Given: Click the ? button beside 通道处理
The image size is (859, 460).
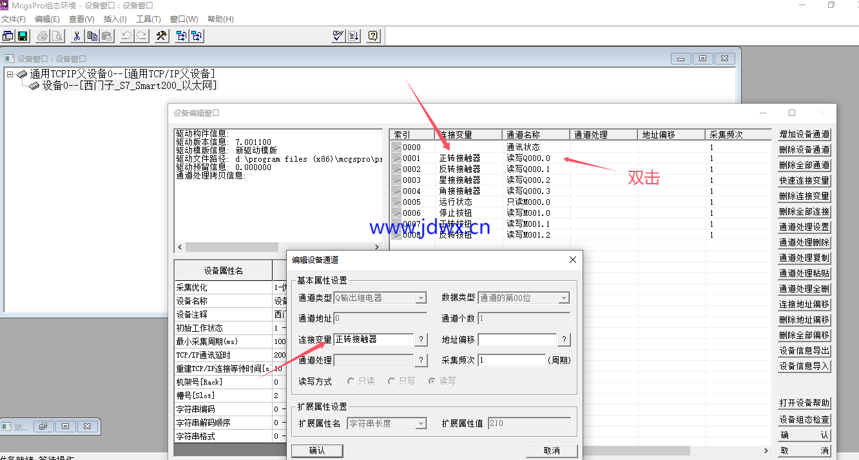Looking at the screenshot, I should tap(421, 360).
